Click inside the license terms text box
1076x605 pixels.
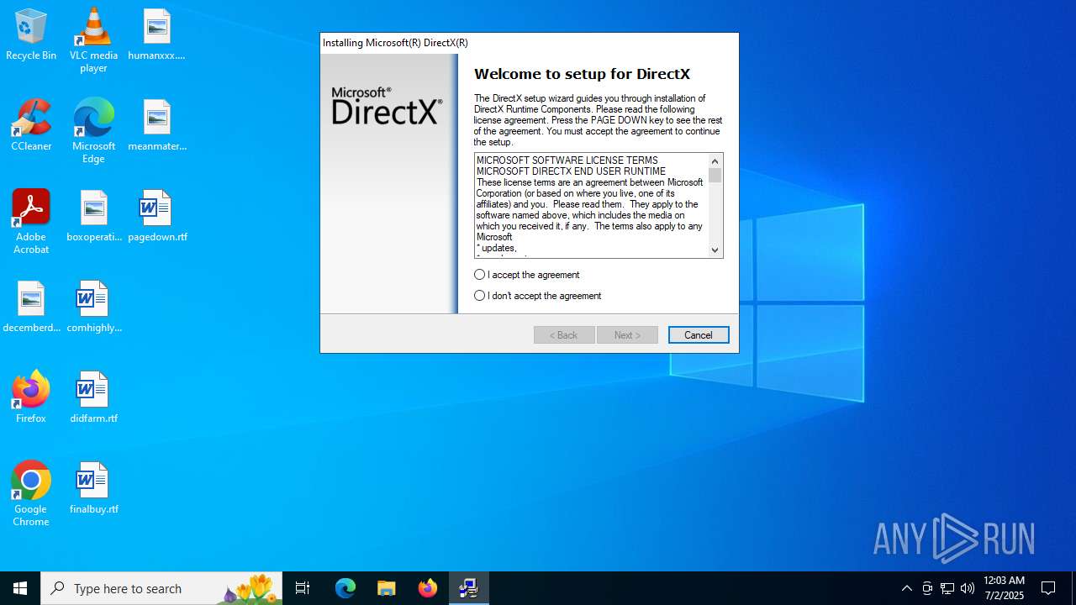pos(592,205)
